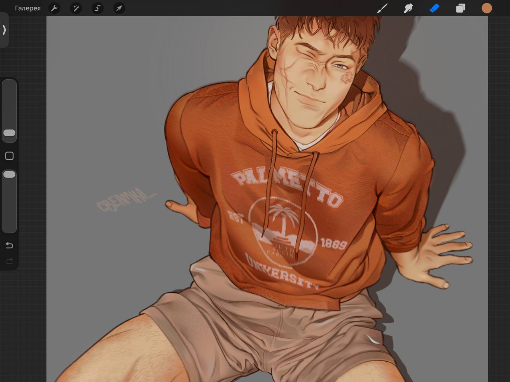The width and height of the screenshot is (510, 382).
Task: Expand the collapsed left side panel
Action: tap(4, 30)
